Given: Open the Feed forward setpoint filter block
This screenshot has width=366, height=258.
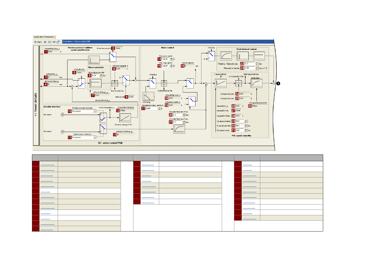Looking at the screenshot, I should click(226, 56).
